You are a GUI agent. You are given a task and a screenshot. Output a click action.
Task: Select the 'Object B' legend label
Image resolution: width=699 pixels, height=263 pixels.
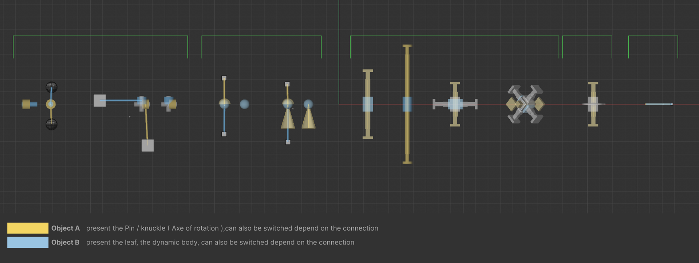[x=65, y=242]
